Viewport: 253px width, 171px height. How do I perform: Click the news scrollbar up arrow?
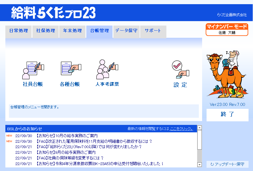click(200, 128)
